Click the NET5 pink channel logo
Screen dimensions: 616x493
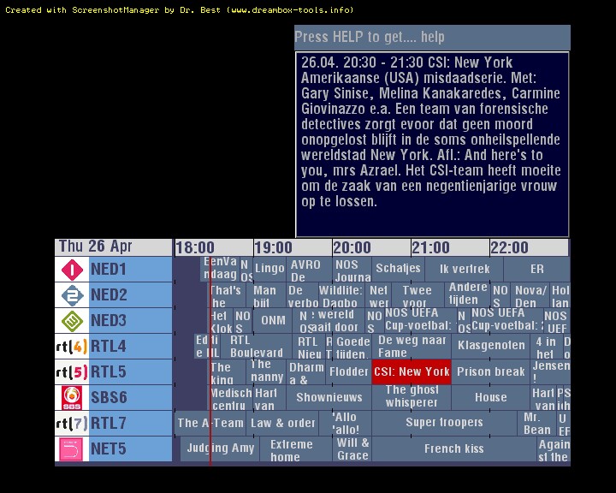point(72,448)
